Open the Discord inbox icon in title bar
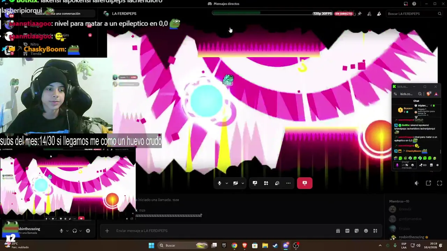Viewport: 447px width, 251px height. pos(406,4)
